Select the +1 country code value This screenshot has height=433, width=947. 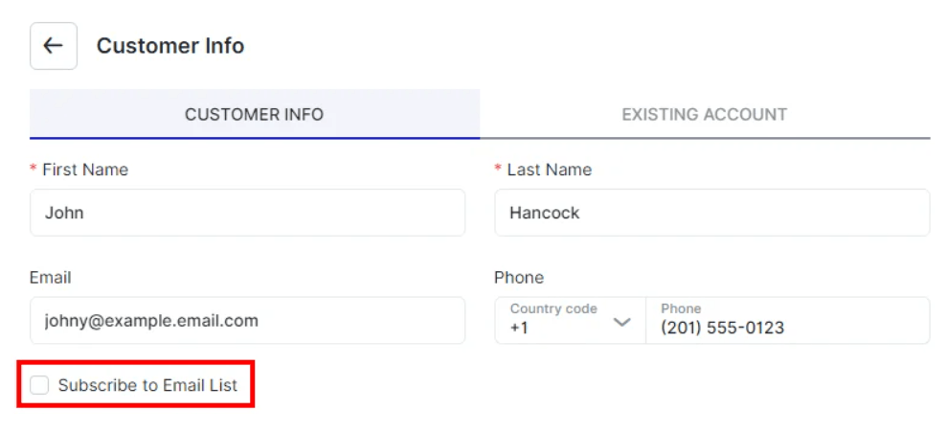[519, 328]
